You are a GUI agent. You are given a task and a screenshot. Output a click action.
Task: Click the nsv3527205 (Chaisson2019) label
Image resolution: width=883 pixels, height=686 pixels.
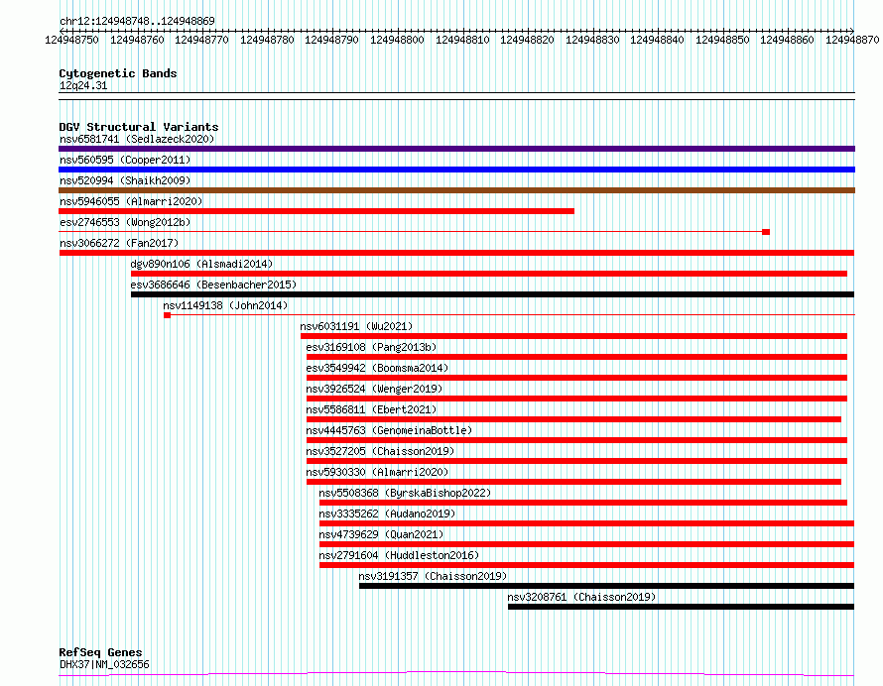pyautogui.click(x=380, y=451)
